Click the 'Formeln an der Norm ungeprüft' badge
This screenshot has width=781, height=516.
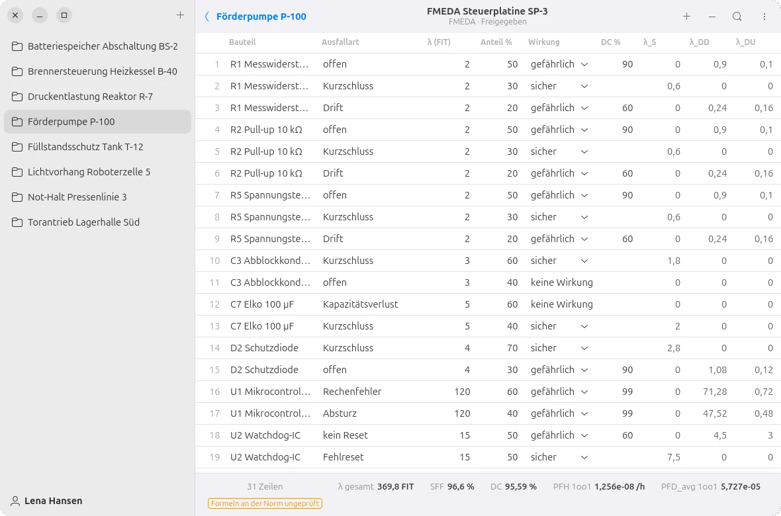265,503
